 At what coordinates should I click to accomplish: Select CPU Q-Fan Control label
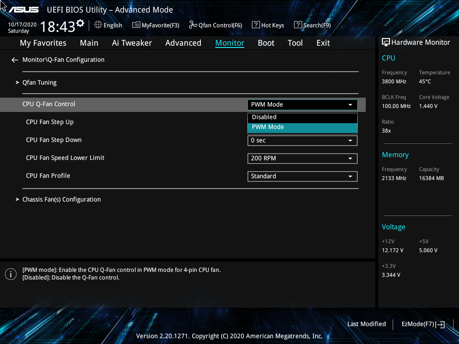[x=48, y=104]
